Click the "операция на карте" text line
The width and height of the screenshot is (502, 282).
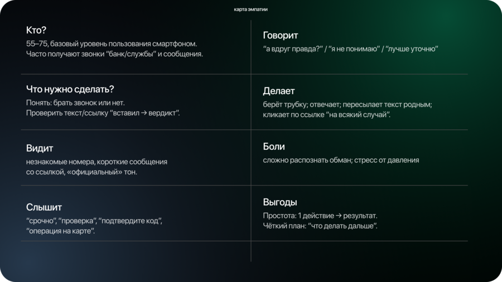[60, 231]
